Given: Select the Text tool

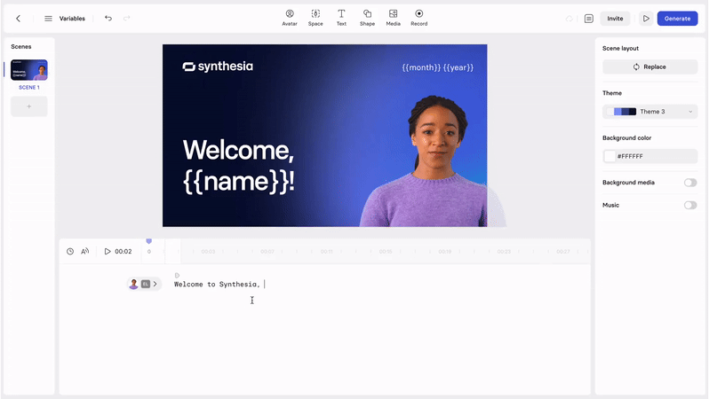Looking at the screenshot, I should coord(341,18).
